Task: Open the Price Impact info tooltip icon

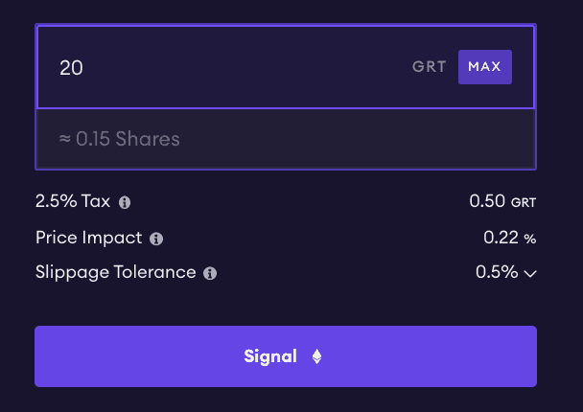Action: click(x=156, y=239)
